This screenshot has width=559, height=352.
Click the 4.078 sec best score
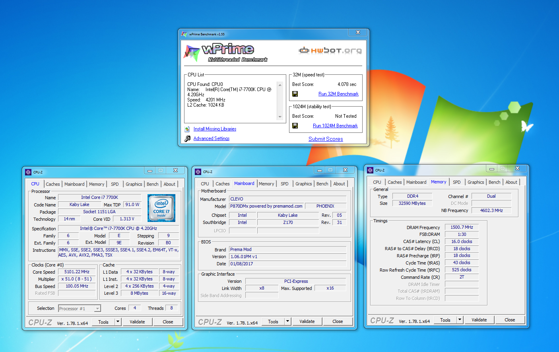tap(347, 84)
